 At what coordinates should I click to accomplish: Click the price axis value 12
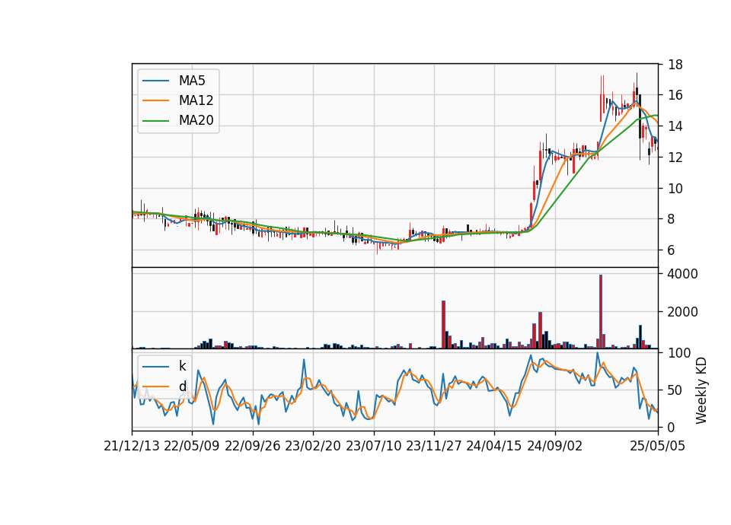(675, 157)
